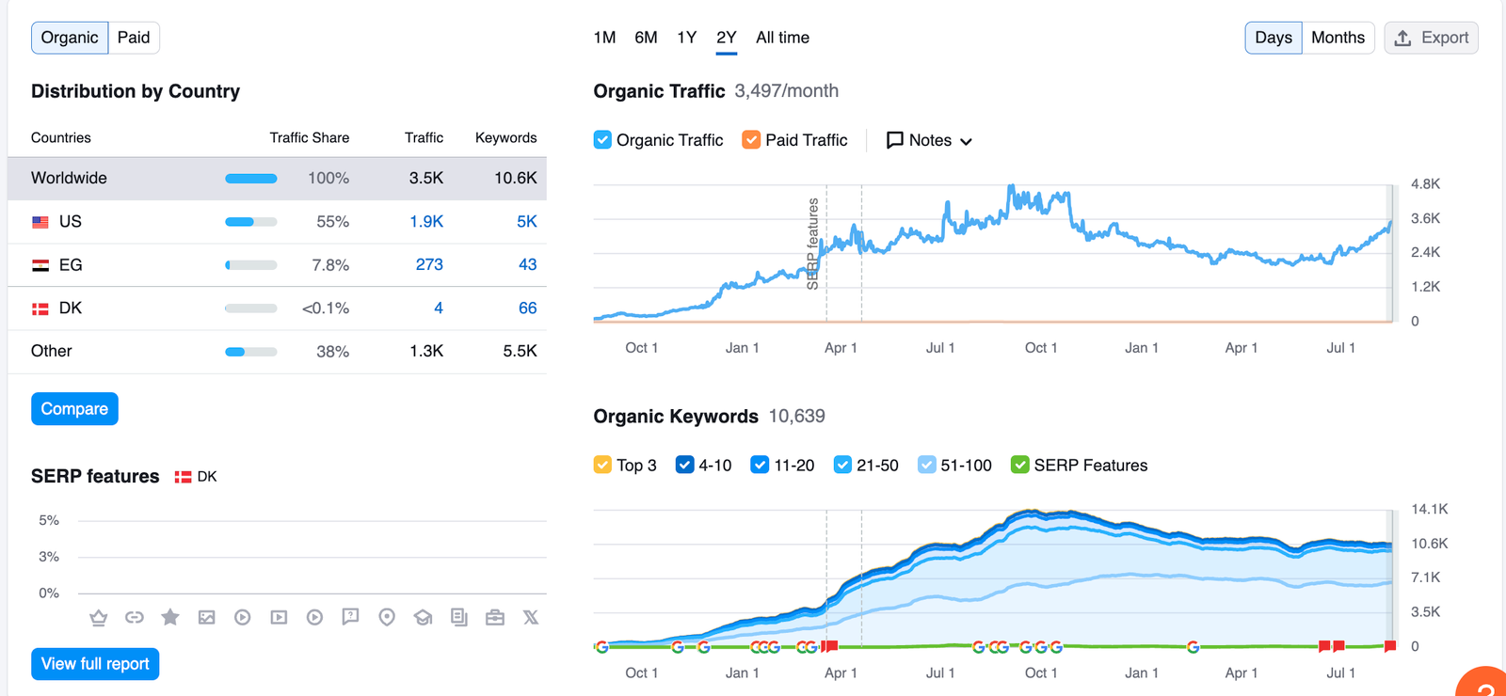Click the US traffic share bar
The height and width of the screenshot is (696, 1506).
[251, 222]
